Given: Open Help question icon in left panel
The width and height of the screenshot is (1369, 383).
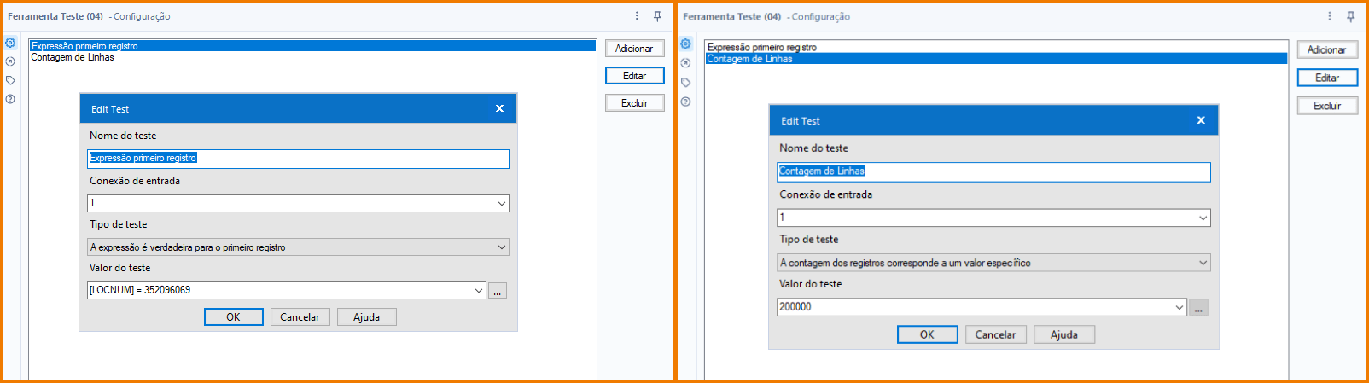Looking at the screenshot, I should [10, 99].
